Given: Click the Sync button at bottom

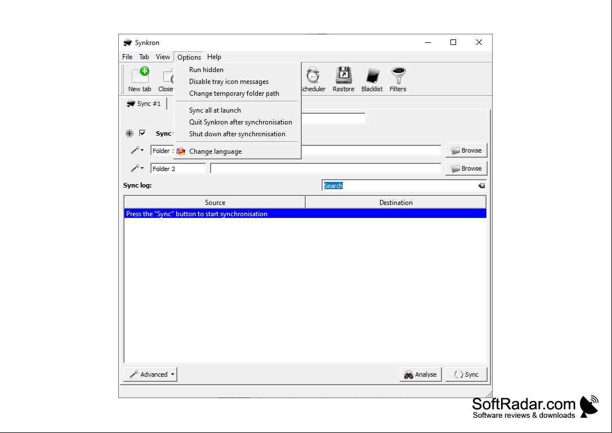Looking at the screenshot, I should (466, 374).
